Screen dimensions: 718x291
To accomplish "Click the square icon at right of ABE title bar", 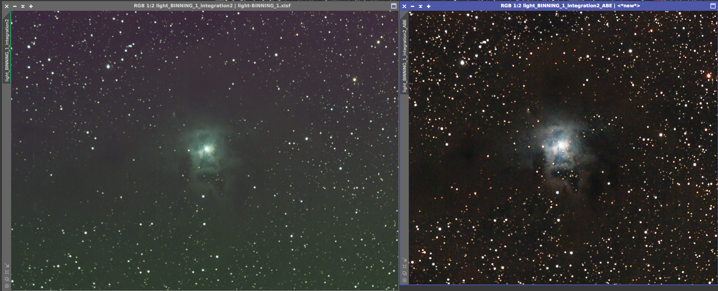I will pos(713,6).
